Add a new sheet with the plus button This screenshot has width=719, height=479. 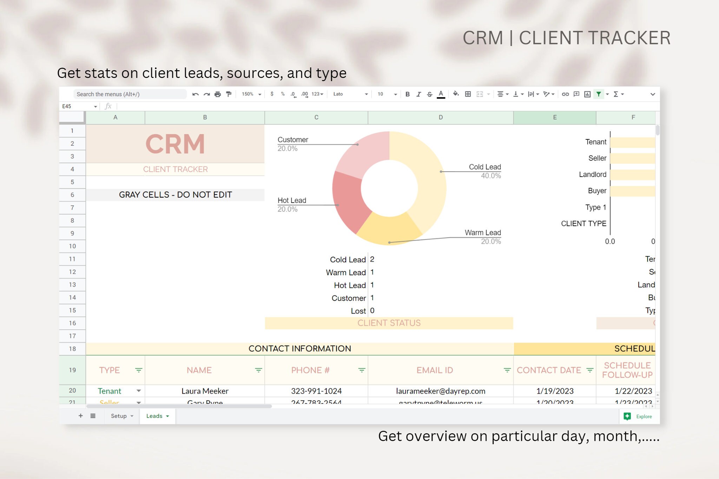point(80,415)
